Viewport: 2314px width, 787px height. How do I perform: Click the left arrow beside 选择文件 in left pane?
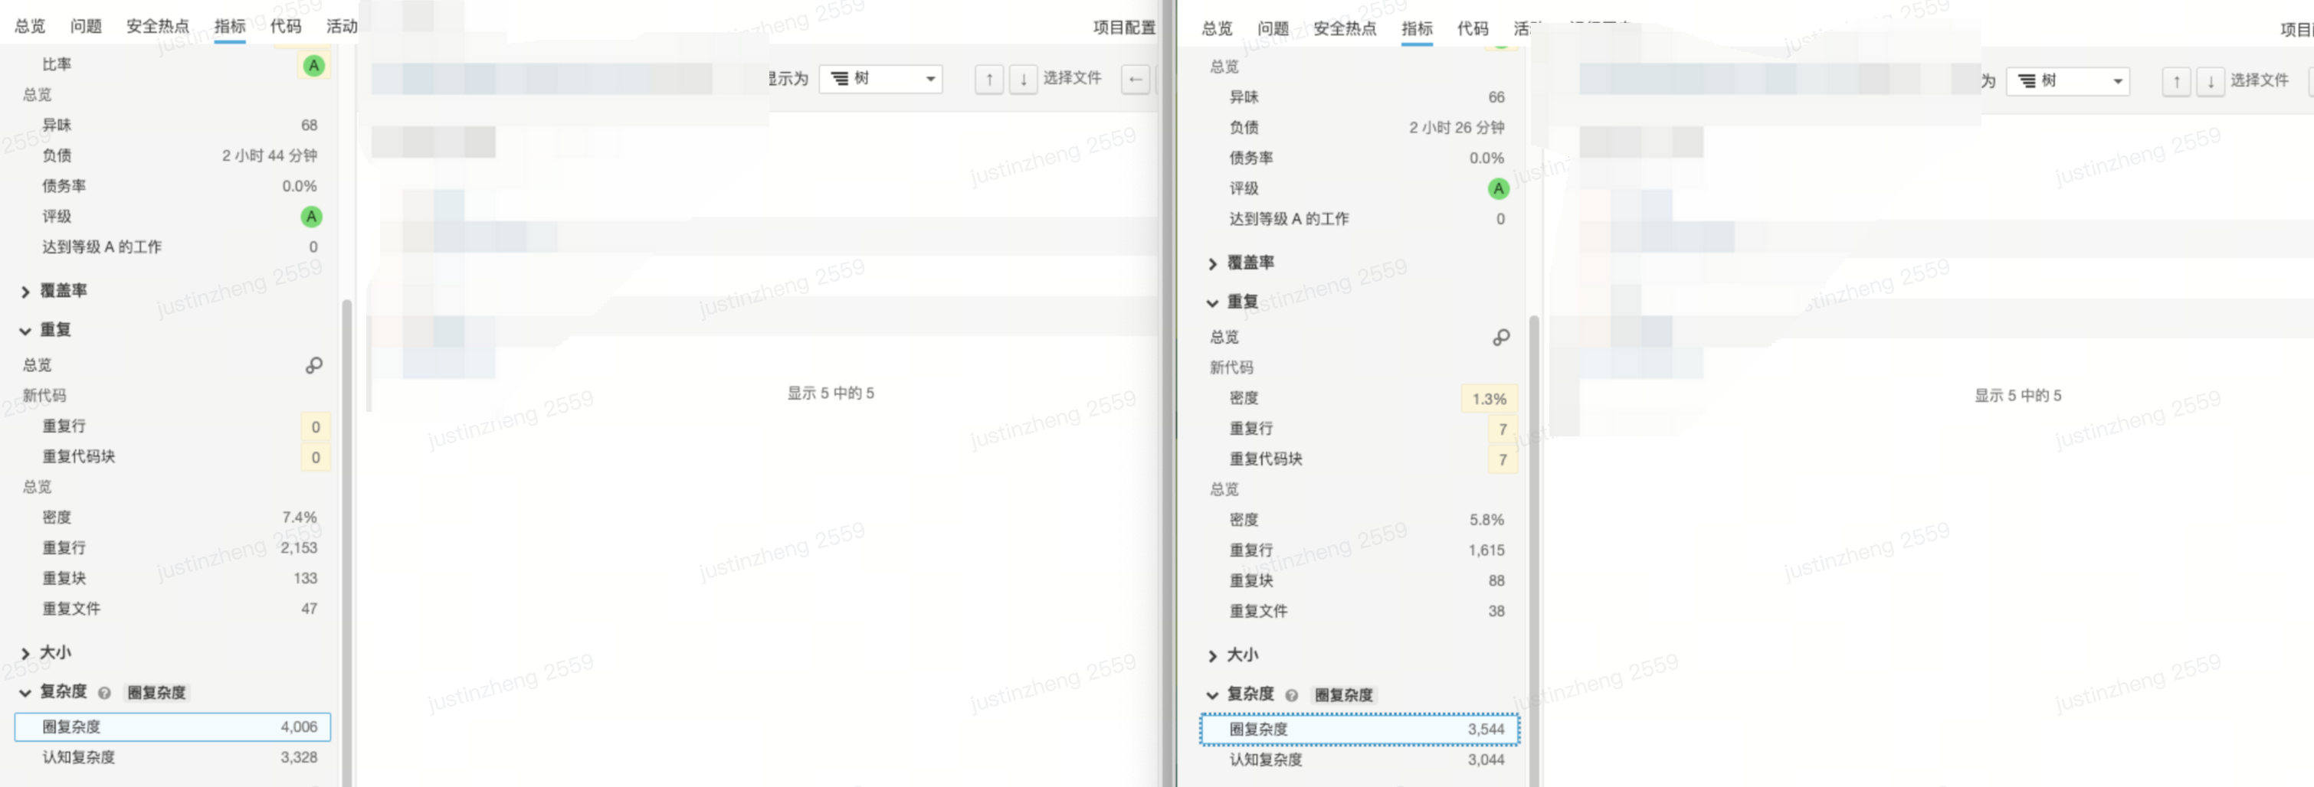(1136, 79)
